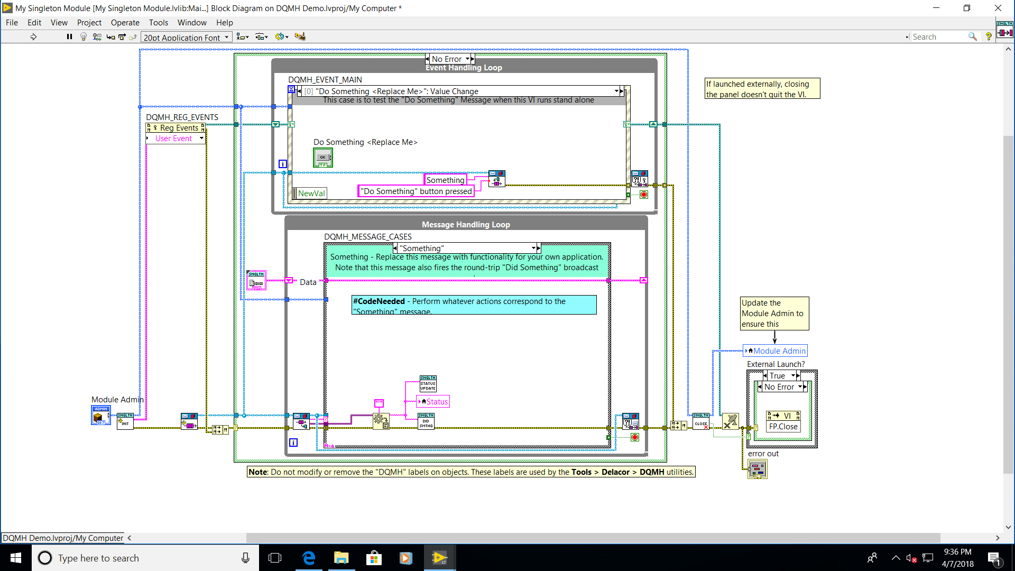Click the FP.Close invoke node method
1015x571 pixels.
pos(783,427)
